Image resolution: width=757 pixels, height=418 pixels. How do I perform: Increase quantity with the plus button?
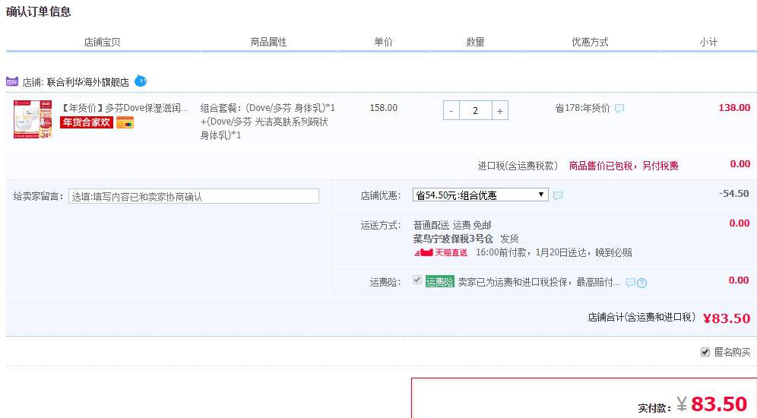click(x=499, y=111)
